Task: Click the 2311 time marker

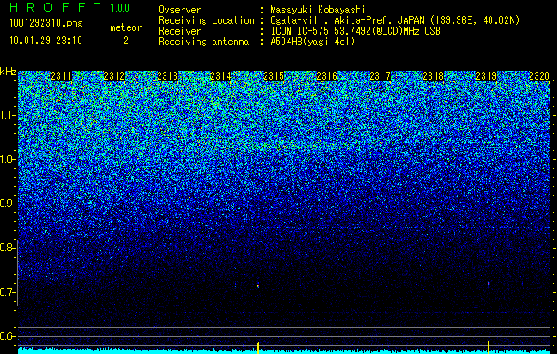Action: coord(61,76)
